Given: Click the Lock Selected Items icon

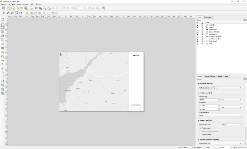Looking at the screenshot, I should click(27, 13).
